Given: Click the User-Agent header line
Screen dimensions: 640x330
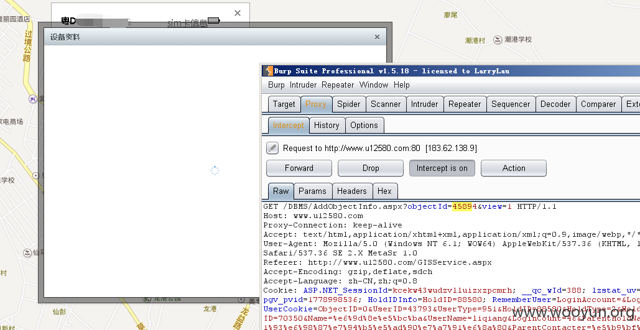Looking at the screenshot, I should click(452, 244).
